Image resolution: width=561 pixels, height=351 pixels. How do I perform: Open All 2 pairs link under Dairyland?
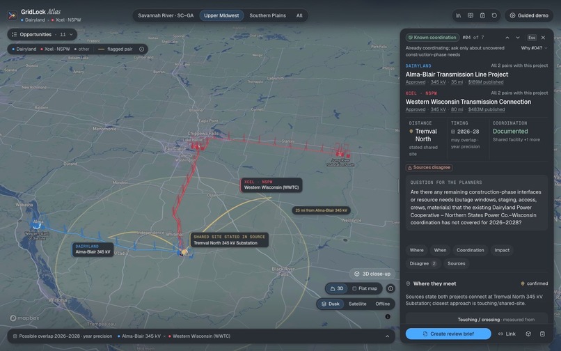coord(519,65)
